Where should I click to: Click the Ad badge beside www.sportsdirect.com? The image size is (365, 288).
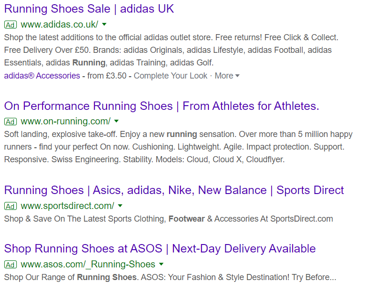click(x=10, y=206)
